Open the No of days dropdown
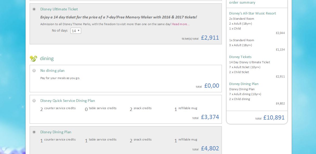Image resolution: width=316 pixels, height=154 pixels. tap(76, 31)
